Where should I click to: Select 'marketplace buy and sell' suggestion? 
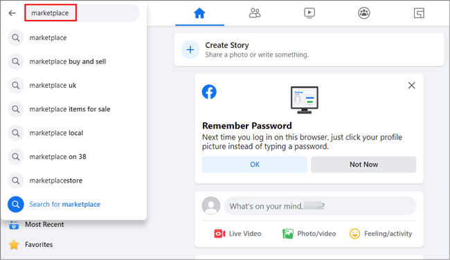click(74, 62)
